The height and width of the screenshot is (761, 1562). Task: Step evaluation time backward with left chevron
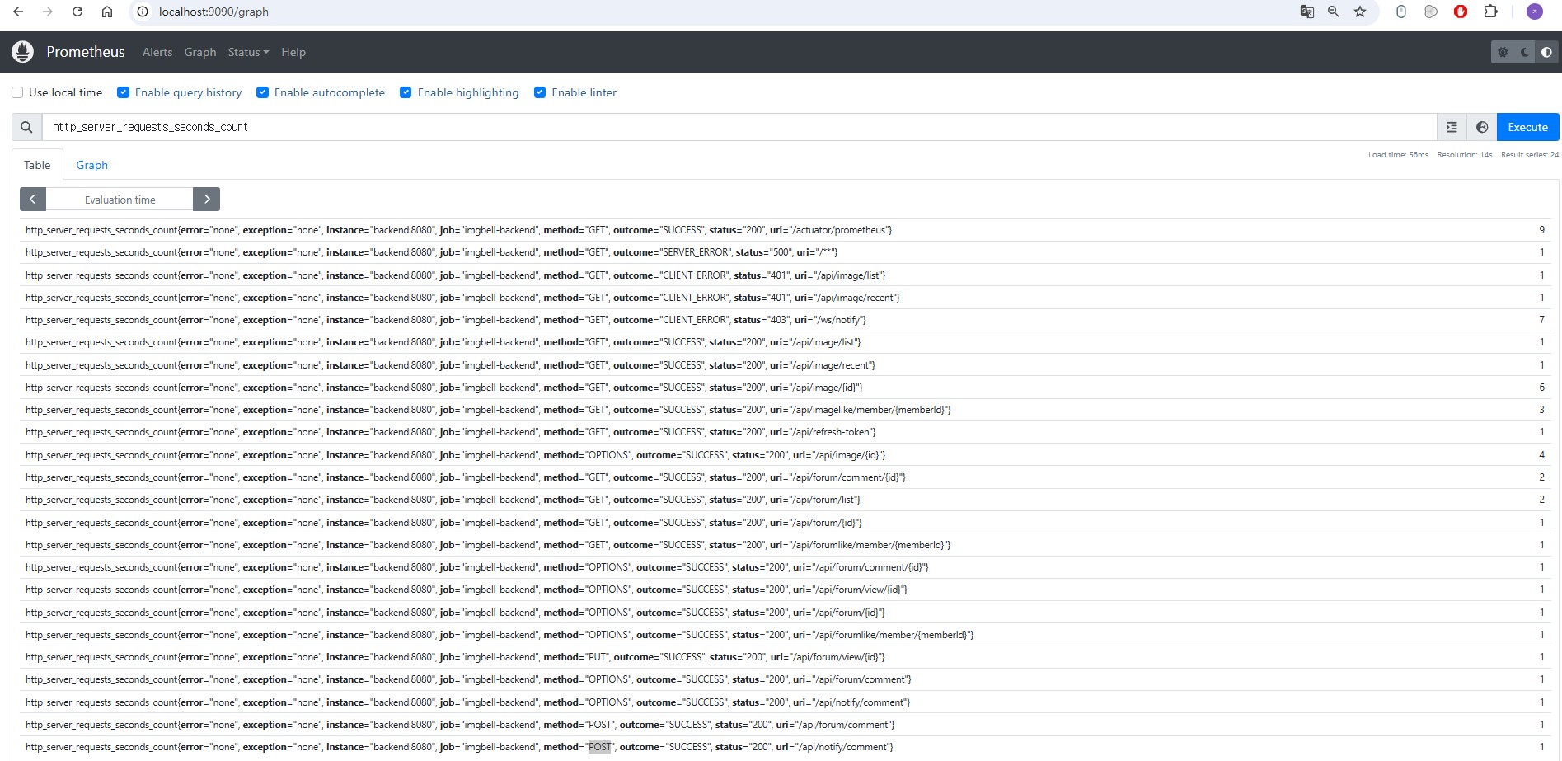tap(33, 200)
